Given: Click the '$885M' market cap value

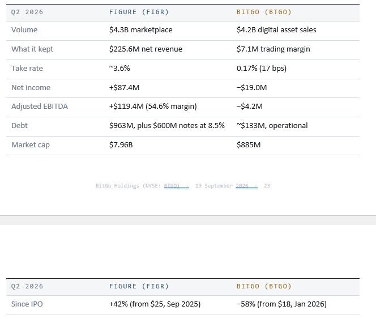Looking at the screenshot, I should pos(249,144).
